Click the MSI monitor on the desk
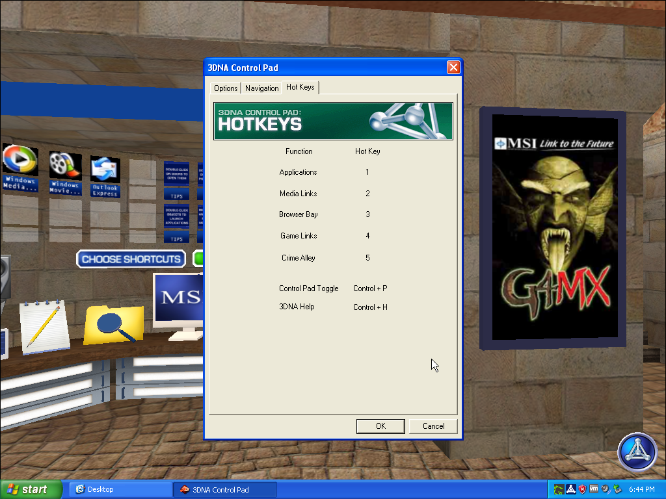The width and height of the screenshot is (666, 499). pos(178,307)
